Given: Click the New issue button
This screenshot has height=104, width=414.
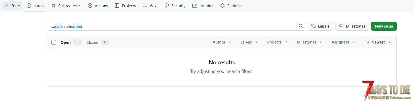Looking at the screenshot, I should tap(384, 26).
